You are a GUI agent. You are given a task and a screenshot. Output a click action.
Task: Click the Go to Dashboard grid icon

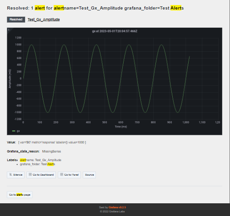click(x=30, y=174)
